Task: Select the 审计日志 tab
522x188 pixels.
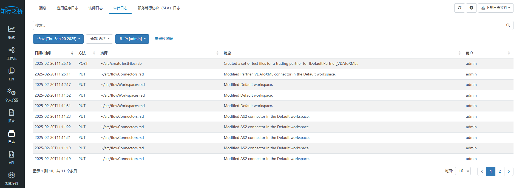Action: [120, 8]
